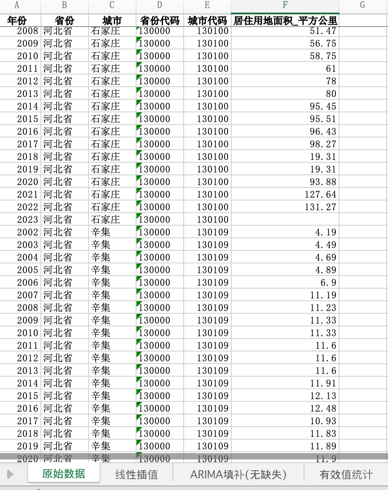Select the cell with value 10.93

(285, 421)
